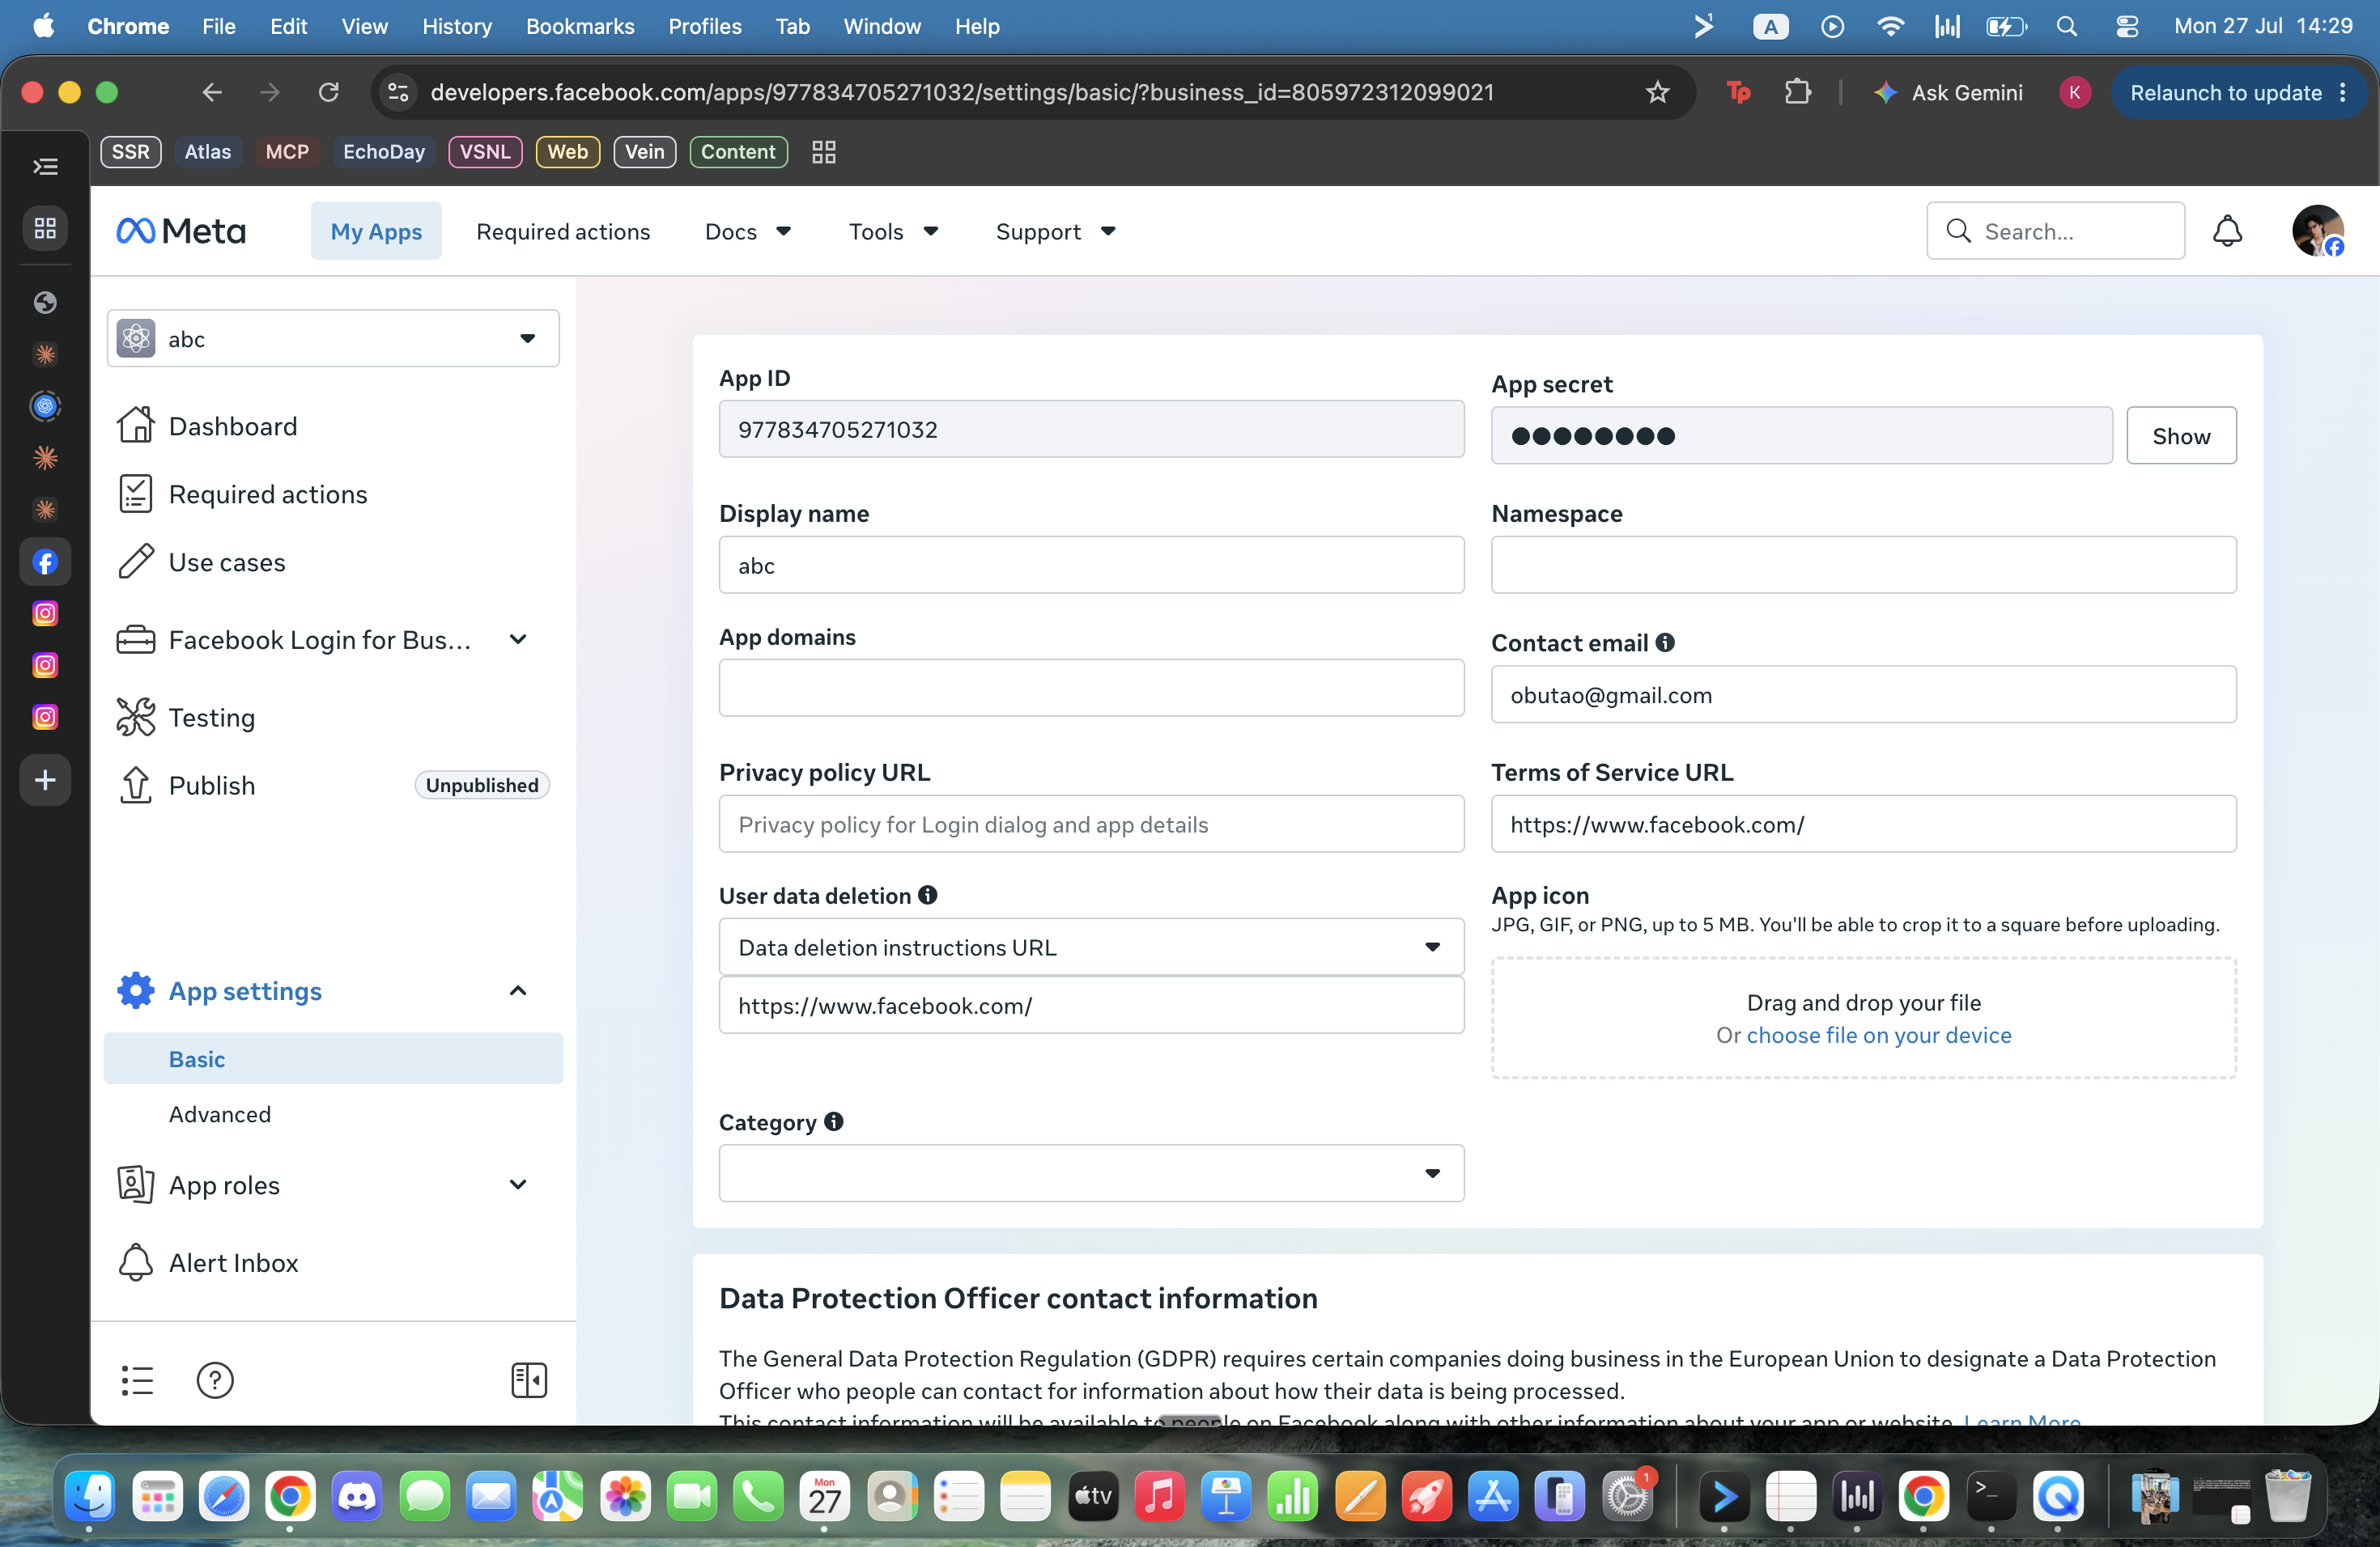The height and width of the screenshot is (1547, 2380).
Task: Show the App secret
Action: tap(2181, 436)
